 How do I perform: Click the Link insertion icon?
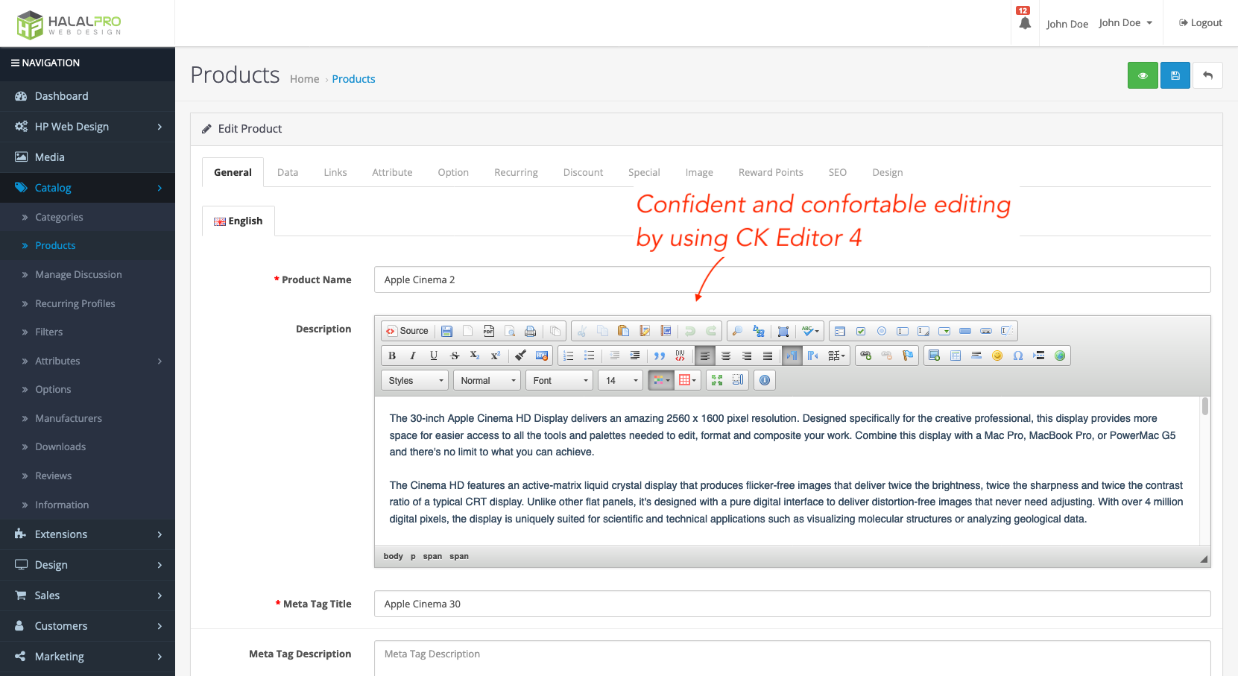pos(865,356)
